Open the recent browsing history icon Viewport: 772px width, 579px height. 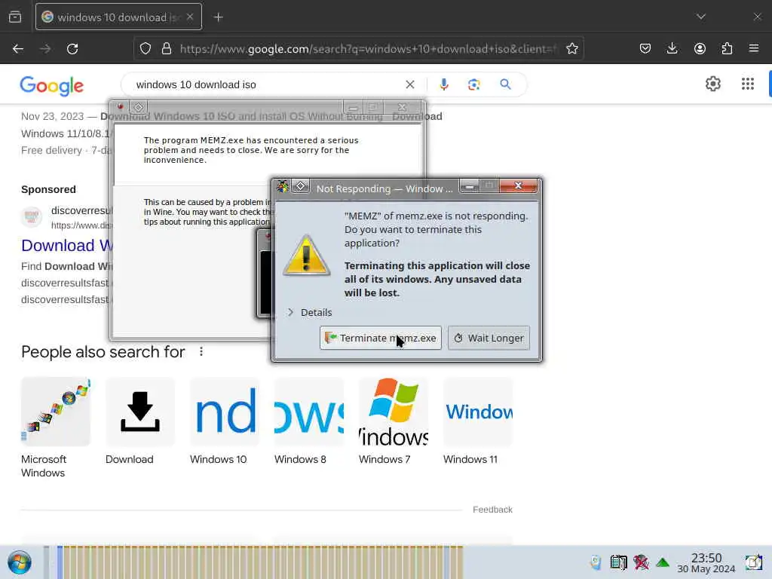15,17
